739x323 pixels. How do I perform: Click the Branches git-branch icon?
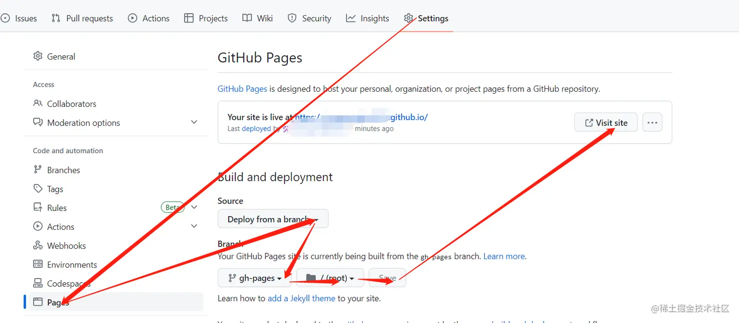38,170
